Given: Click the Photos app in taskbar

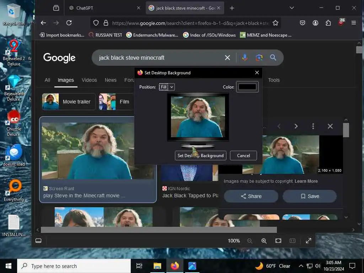Looking at the screenshot, I should click(x=192, y=266).
